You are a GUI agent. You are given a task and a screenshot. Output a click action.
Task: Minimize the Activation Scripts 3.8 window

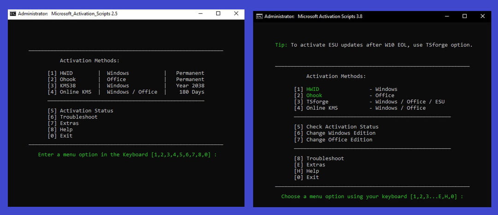[447, 16]
